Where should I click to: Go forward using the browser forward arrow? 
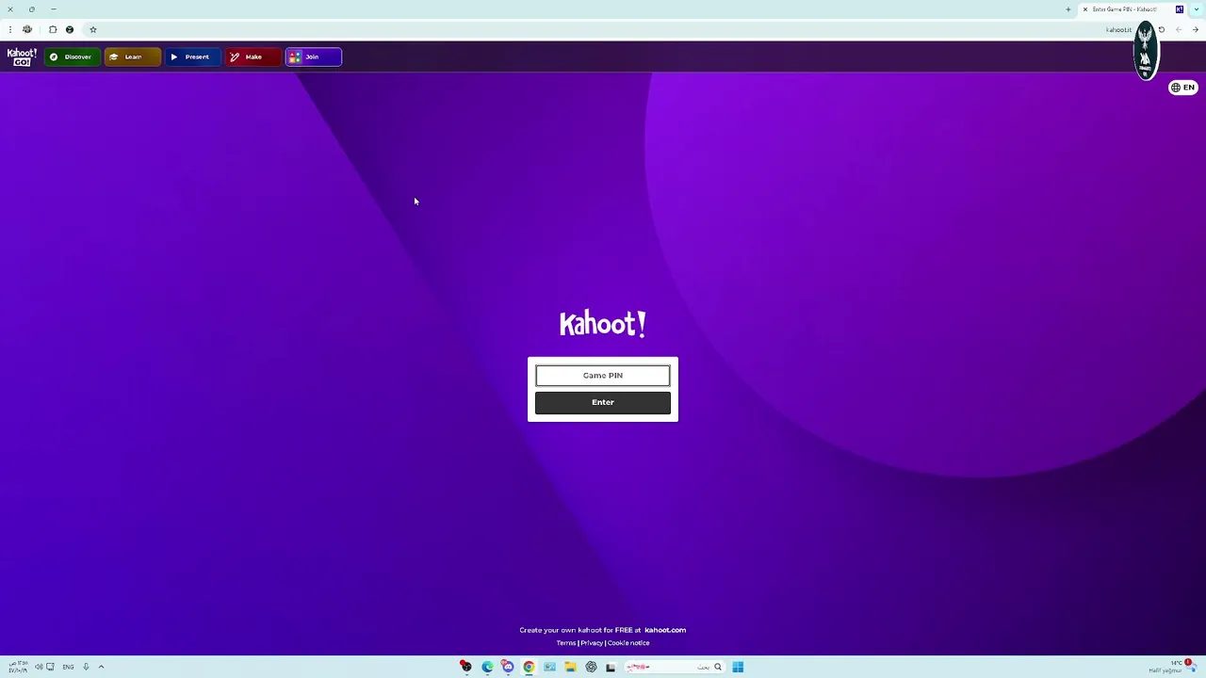click(1178, 29)
